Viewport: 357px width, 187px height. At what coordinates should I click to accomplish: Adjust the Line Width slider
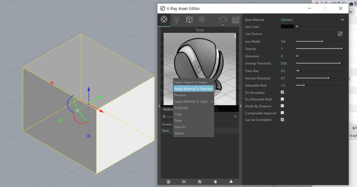319,41
